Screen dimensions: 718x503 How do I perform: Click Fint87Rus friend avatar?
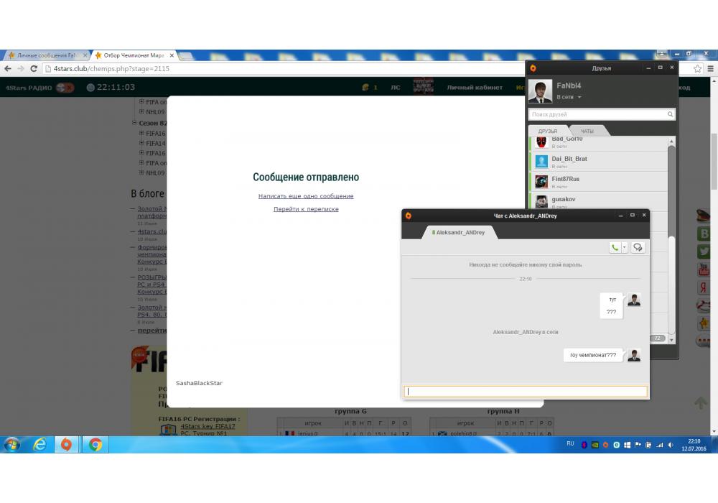[x=541, y=181]
